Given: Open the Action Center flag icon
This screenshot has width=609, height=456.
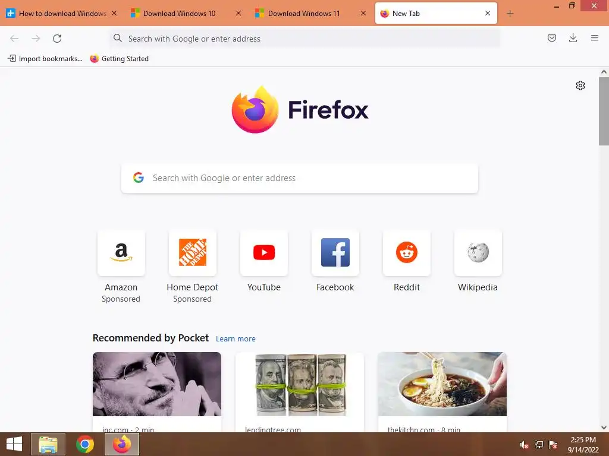Looking at the screenshot, I should click(x=553, y=445).
